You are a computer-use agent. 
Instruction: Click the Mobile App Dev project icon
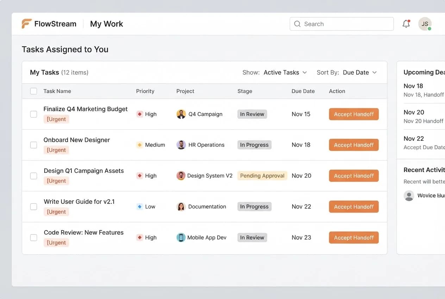(181, 237)
